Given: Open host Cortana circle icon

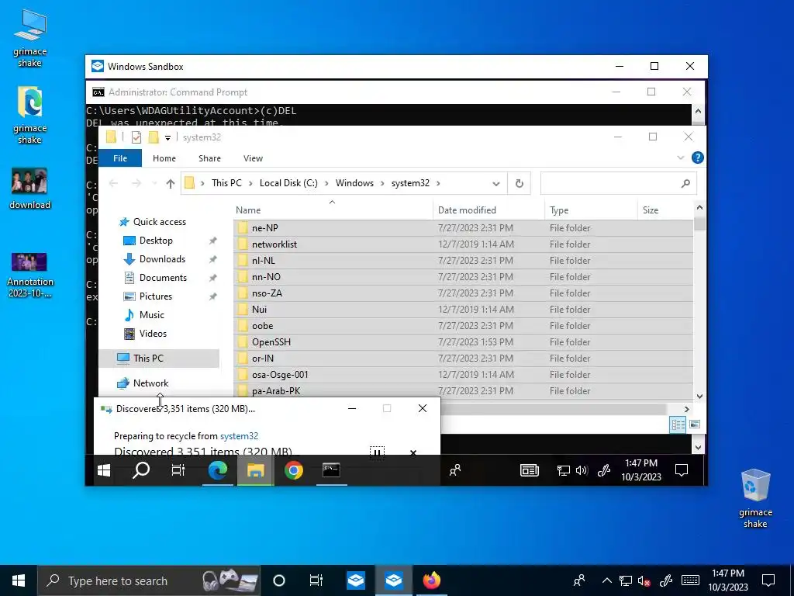Looking at the screenshot, I should [279, 580].
